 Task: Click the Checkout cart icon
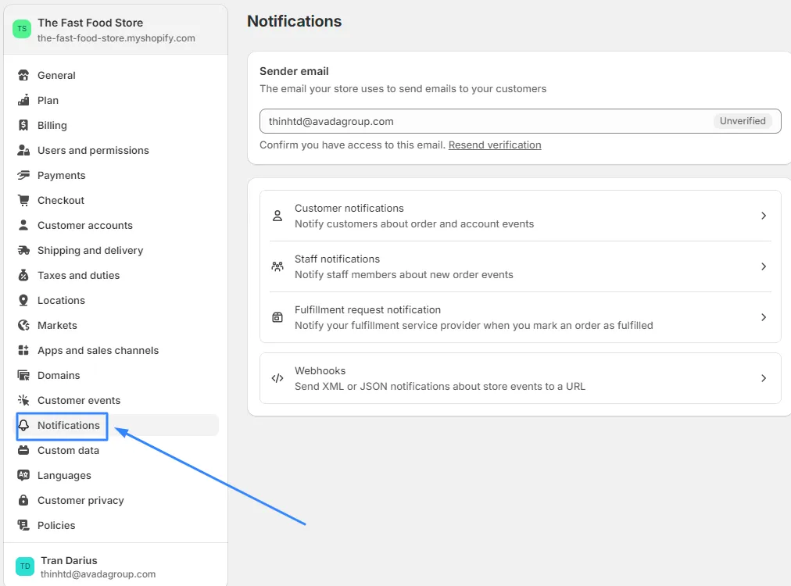click(x=23, y=200)
